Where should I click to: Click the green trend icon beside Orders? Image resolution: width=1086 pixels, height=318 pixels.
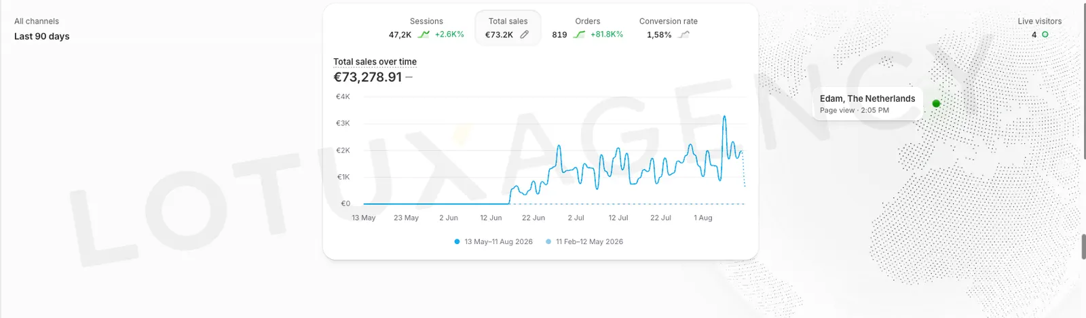coord(579,35)
